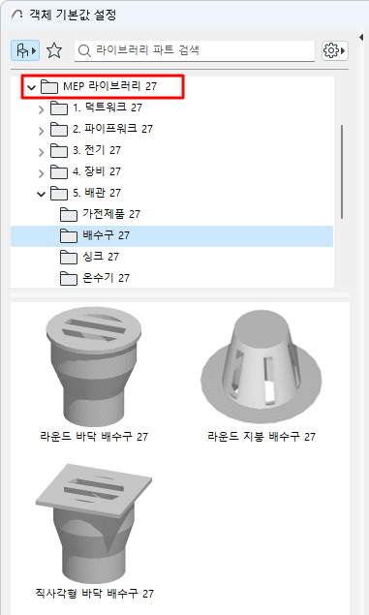Show favorites with the star icon
This screenshot has width=369, height=615.
54,50
